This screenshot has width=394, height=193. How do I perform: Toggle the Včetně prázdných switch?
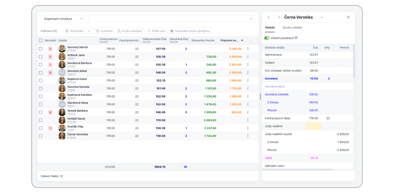click(x=267, y=38)
